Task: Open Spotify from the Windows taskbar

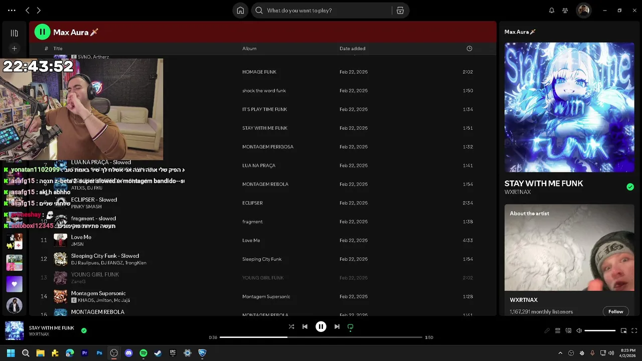Action: (143, 353)
